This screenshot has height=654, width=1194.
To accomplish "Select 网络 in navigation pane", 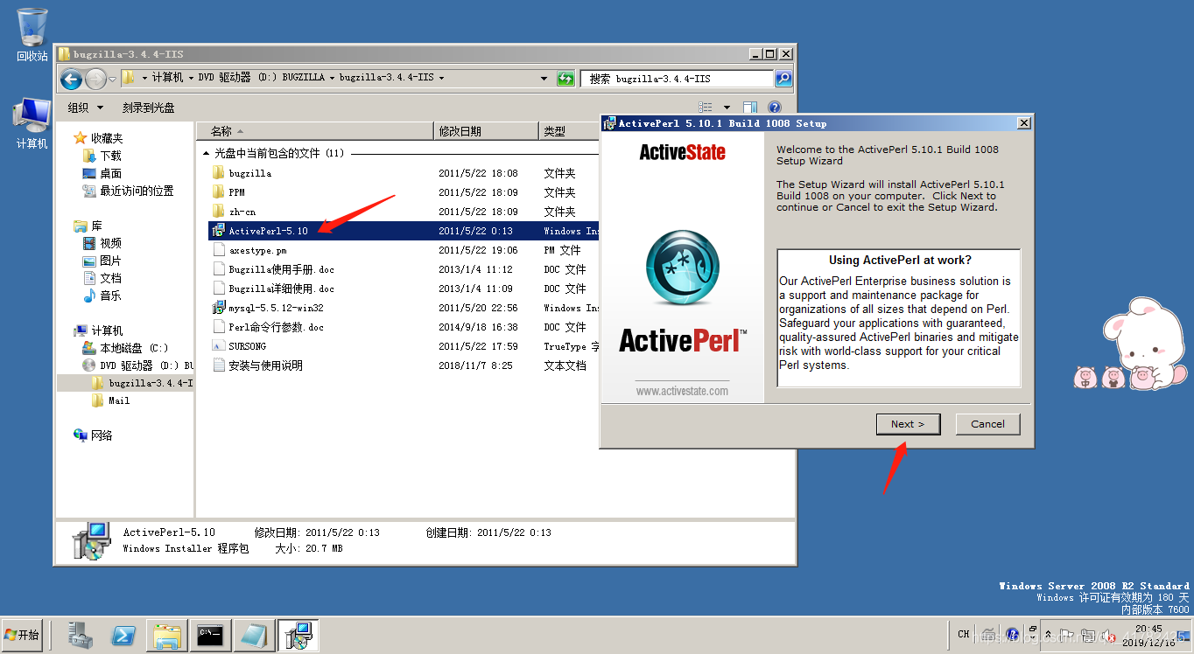I will (x=102, y=435).
